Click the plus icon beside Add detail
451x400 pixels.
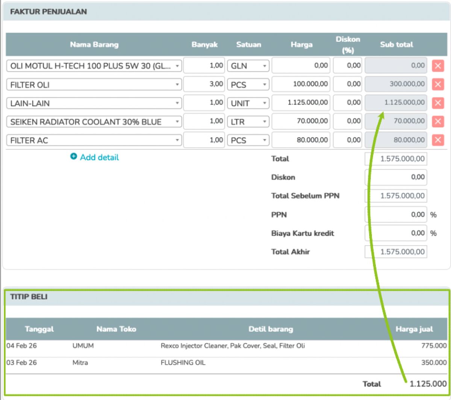74,156
